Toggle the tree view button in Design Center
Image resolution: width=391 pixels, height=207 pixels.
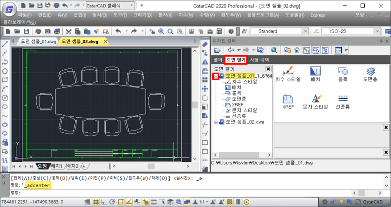tap(306, 50)
